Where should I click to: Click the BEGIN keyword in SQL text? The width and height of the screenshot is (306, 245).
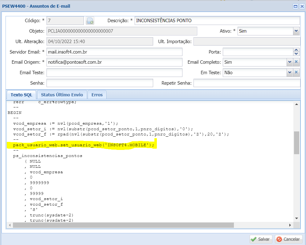(14, 113)
